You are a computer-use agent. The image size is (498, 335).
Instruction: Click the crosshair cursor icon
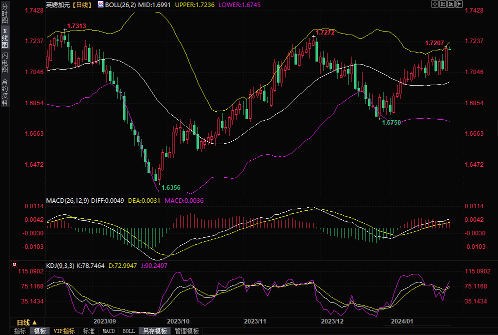tap(434, 4)
